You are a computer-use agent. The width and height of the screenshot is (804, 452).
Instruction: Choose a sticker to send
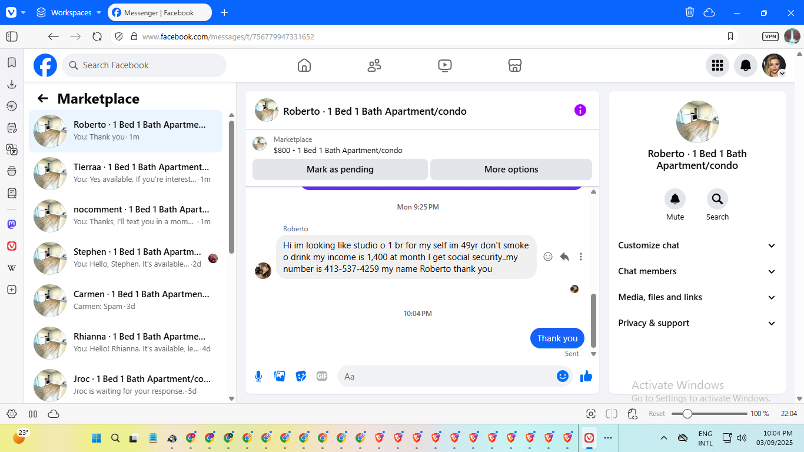301,376
